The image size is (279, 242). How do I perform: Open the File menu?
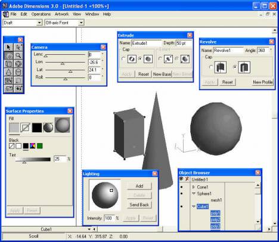point(13,14)
